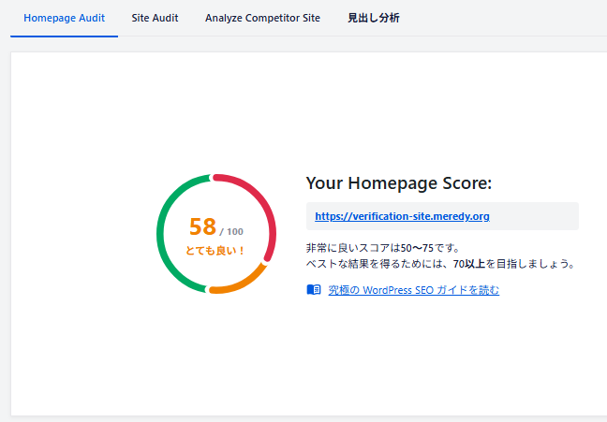Click the orange score number 58
The image size is (607, 422).
202,227
